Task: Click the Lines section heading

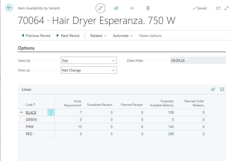Action: (x=26, y=89)
